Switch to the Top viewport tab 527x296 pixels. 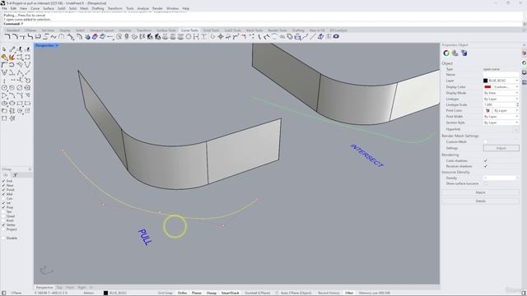[59, 288]
